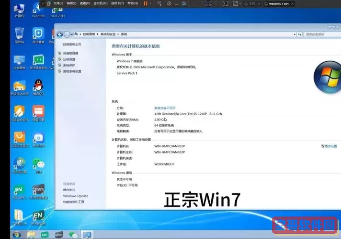Screen dimensions: 341x239
Task: Open the recent pages dropdown arrow
Action: (x=71, y=34)
